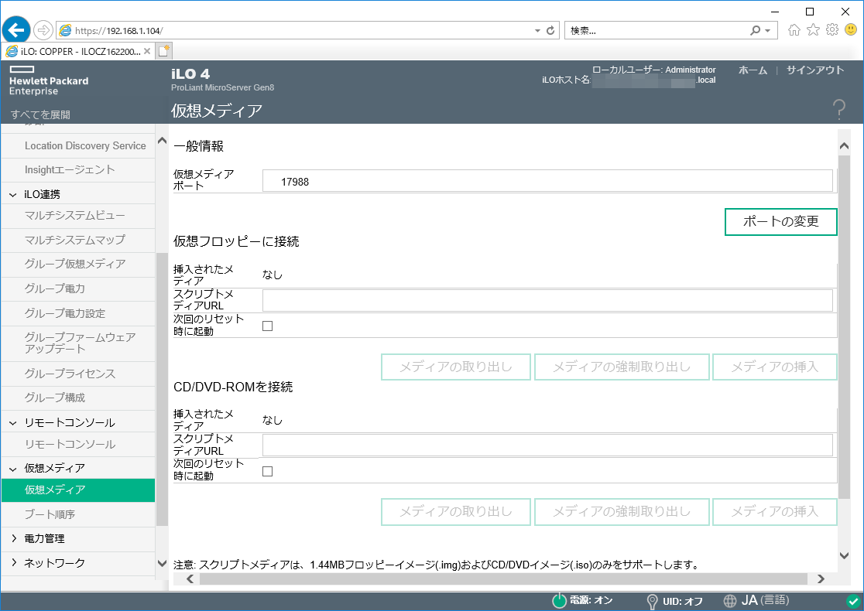Click the サインアウト link
864x611 pixels.
[x=815, y=70]
